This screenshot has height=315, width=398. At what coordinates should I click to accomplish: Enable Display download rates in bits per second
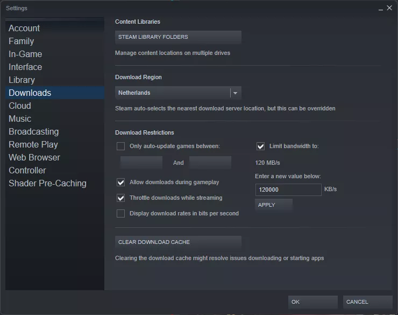click(120, 213)
